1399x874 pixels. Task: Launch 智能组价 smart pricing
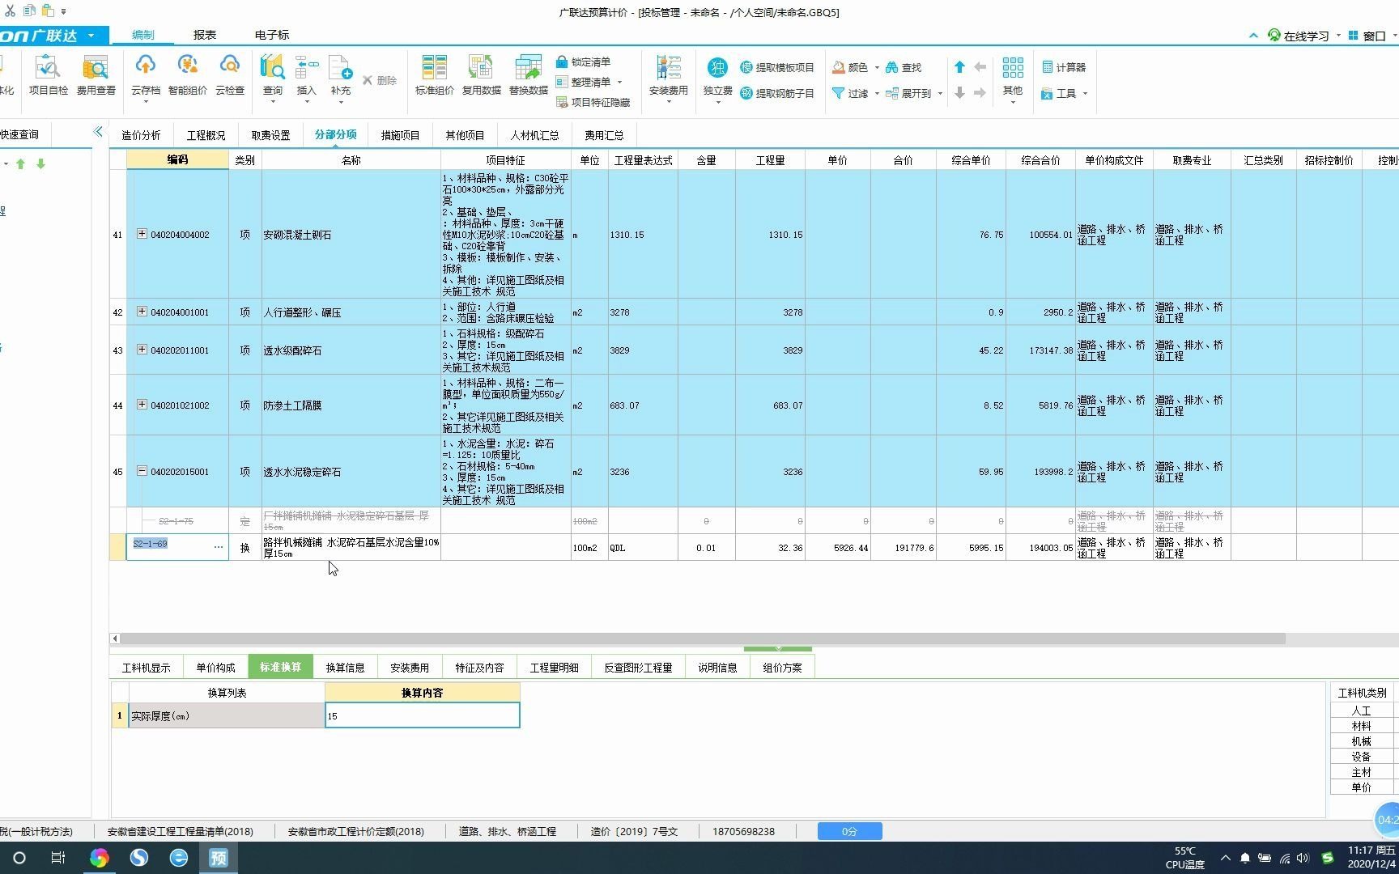187,75
